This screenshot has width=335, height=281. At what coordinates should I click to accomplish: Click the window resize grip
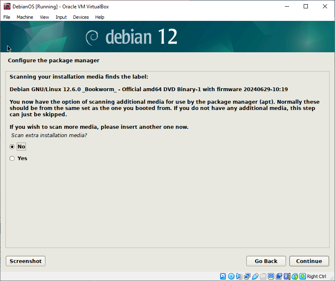point(332,278)
